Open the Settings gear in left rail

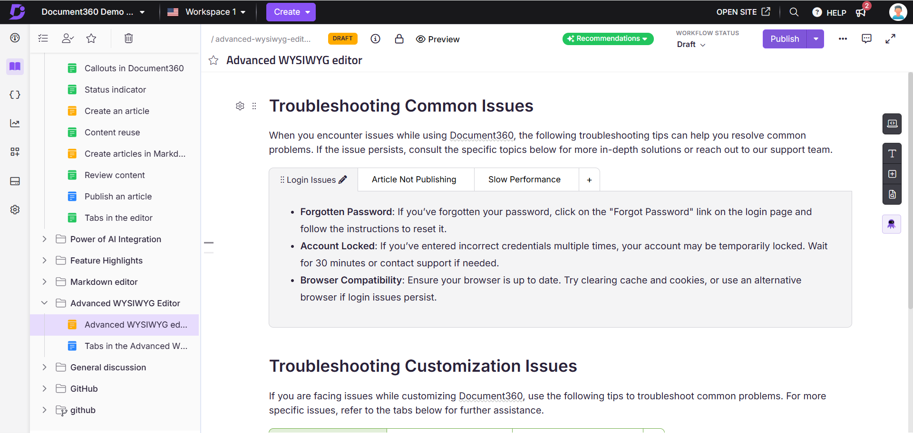coord(15,209)
